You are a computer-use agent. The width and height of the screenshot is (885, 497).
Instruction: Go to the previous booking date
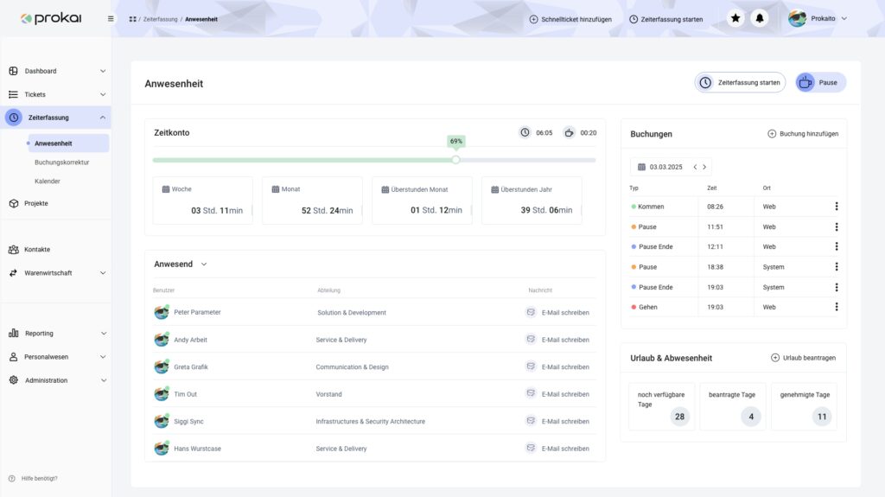pos(695,167)
